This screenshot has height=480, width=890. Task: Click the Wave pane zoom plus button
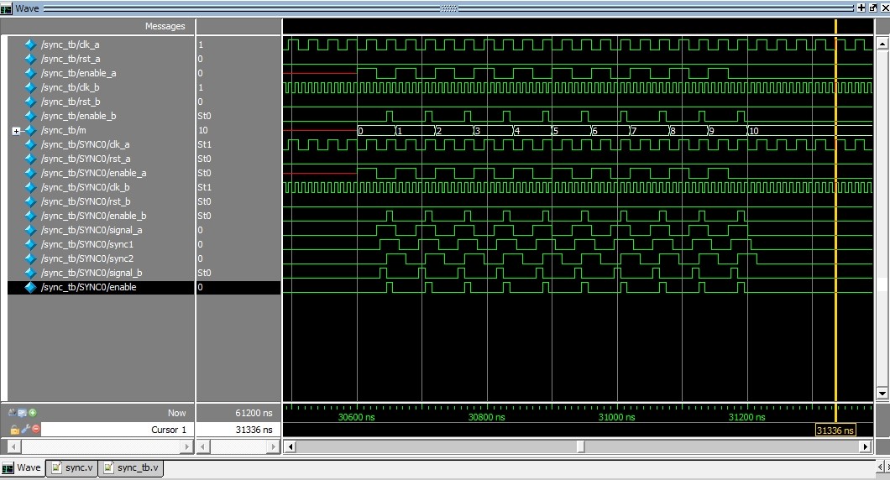click(861, 8)
